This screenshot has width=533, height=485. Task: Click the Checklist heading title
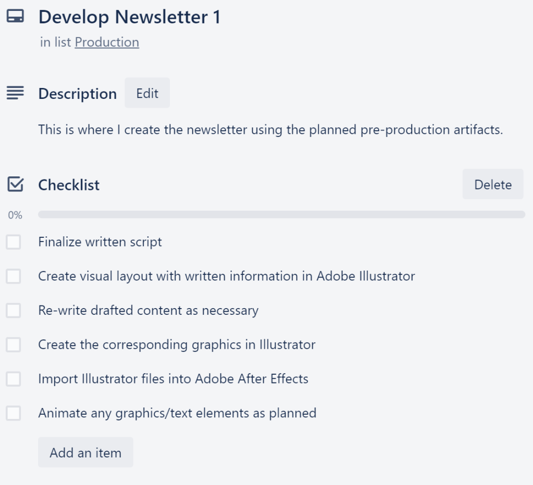pos(69,185)
